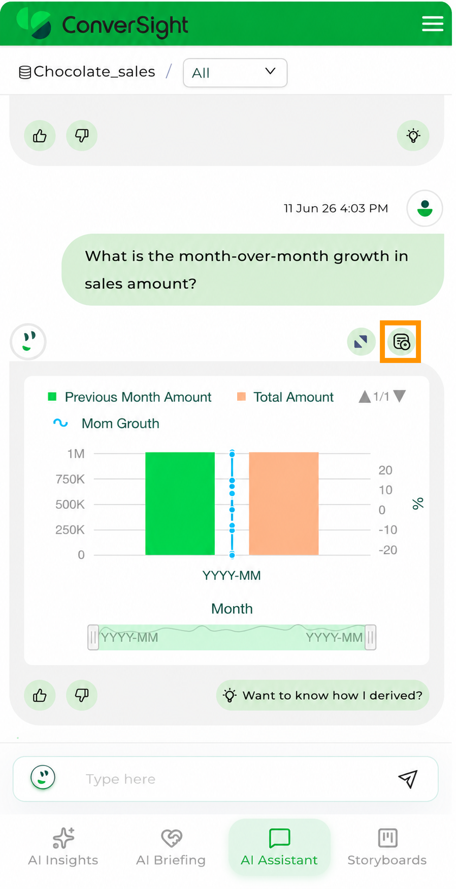Image resolution: width=456 pixels, height=889 pixels.
Task: Click the left handle of month range slider
Action: coord(93,638)
